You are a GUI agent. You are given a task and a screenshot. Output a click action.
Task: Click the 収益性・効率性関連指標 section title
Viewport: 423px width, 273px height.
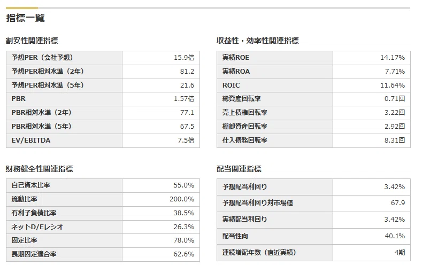click(257, 41)
